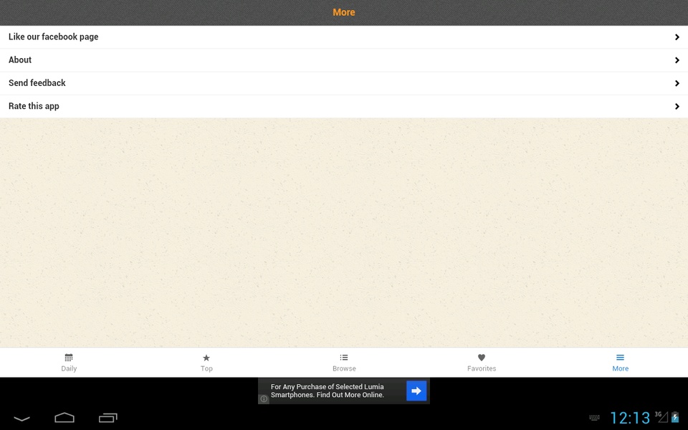Viewport: 688px width, 430px height.
Task: Select Send feedback
Action: point(344,83)
